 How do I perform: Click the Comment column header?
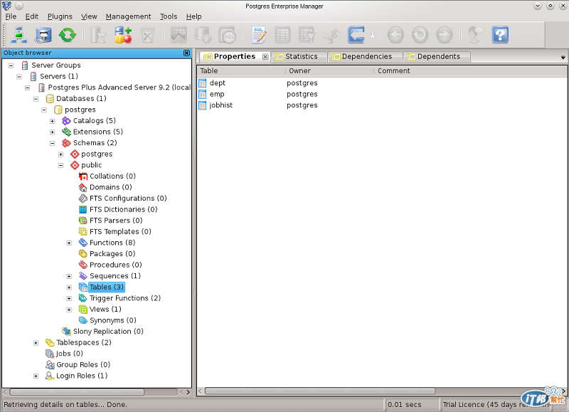[x=394, y=71]
